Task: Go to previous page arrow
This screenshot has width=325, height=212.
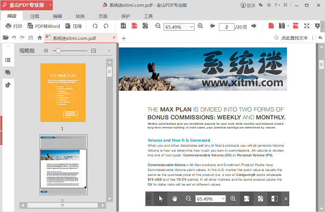Action: [x=212, y=26]
